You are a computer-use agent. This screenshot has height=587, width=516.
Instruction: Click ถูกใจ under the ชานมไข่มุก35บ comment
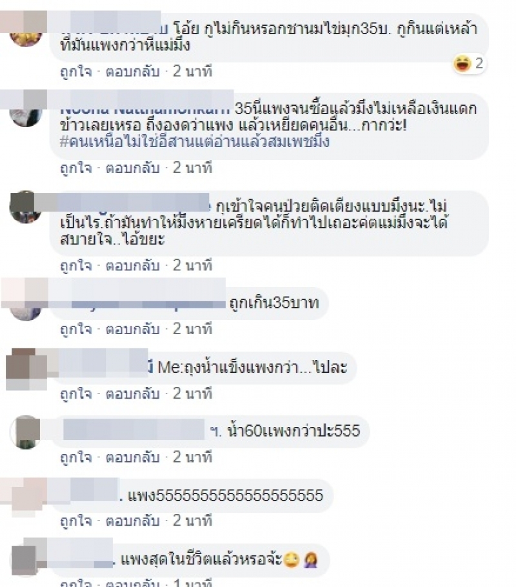coord(76,71)
